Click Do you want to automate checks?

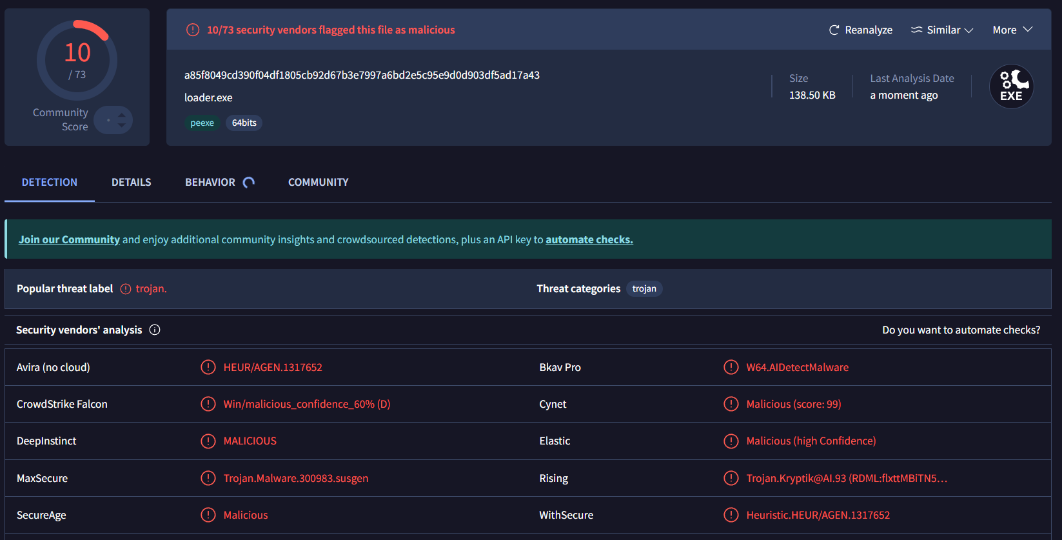(961, 330)
